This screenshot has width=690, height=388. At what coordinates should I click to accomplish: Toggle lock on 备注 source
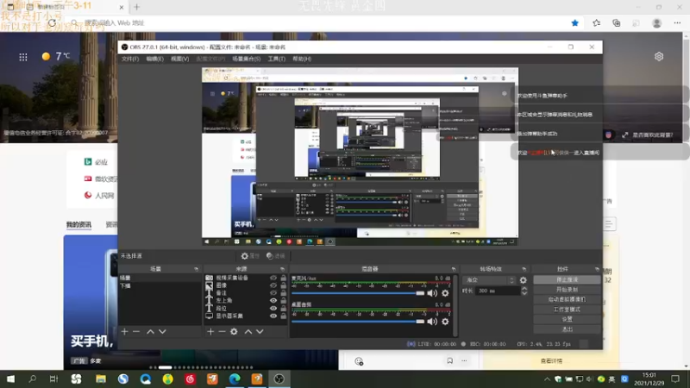[284, 293]
